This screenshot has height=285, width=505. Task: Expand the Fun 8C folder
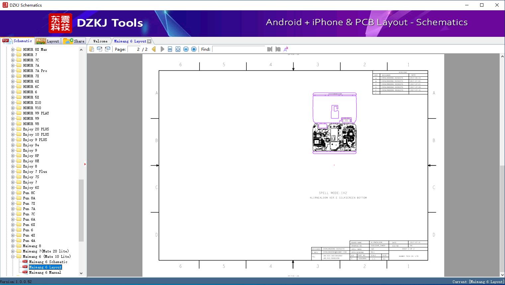[13, 193]
